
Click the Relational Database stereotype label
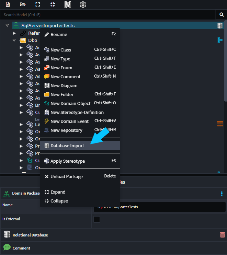pos(30,235)
